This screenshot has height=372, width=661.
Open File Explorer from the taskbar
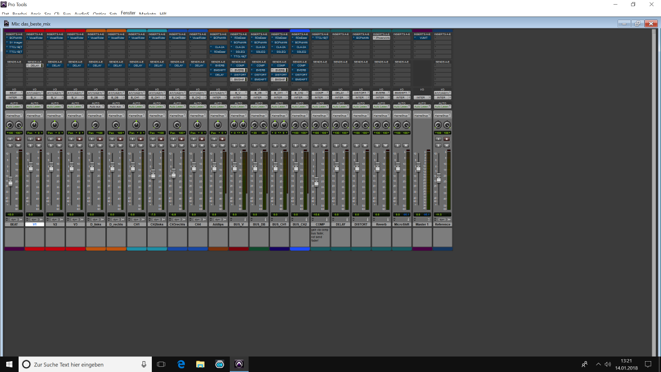click(x=200, y=364)
